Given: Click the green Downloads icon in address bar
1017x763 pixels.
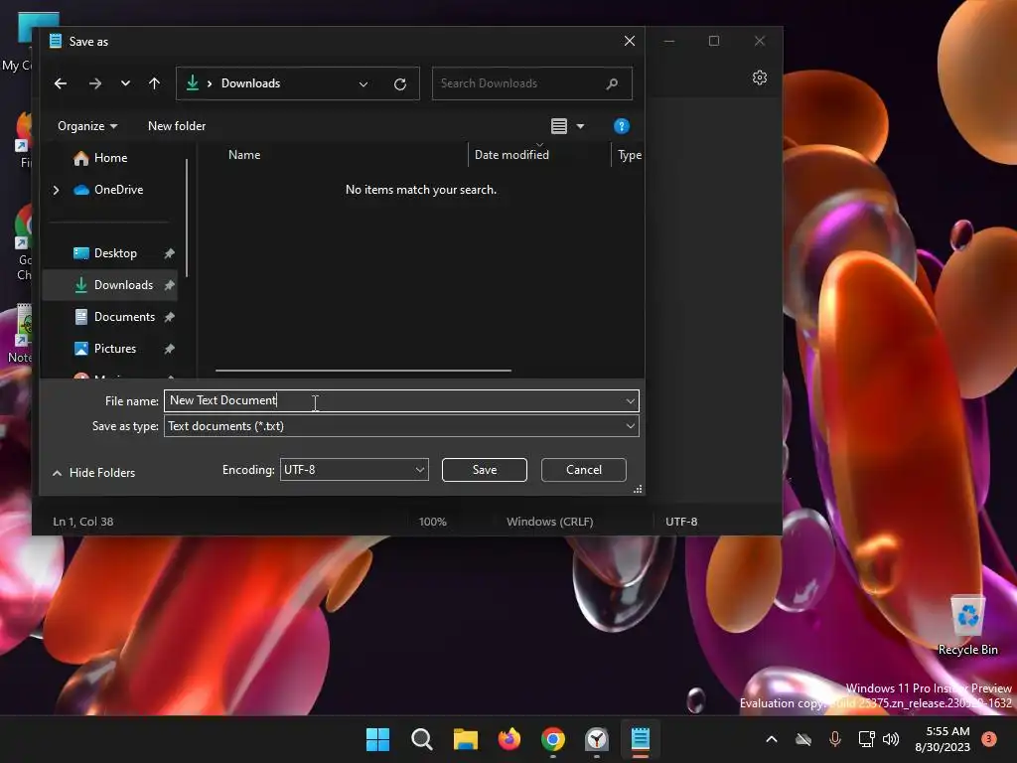Looking at the screenshot, I should pyautogui.click(x=192, y=83).
